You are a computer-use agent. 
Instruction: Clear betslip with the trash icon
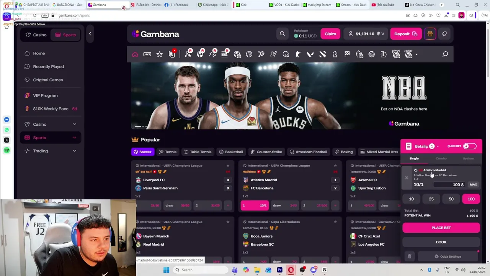[x=409, y=256]
